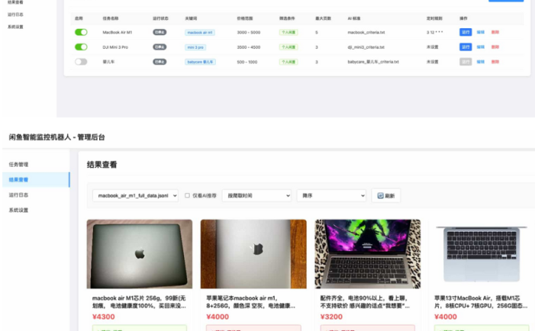Click the 'babycare 婴儿车' keyword tag

[200, 62]
